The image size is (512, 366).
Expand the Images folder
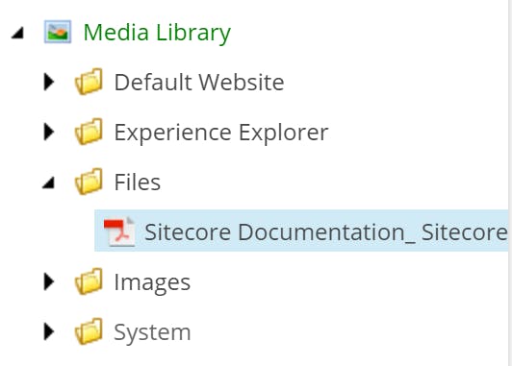coord(49,281)
